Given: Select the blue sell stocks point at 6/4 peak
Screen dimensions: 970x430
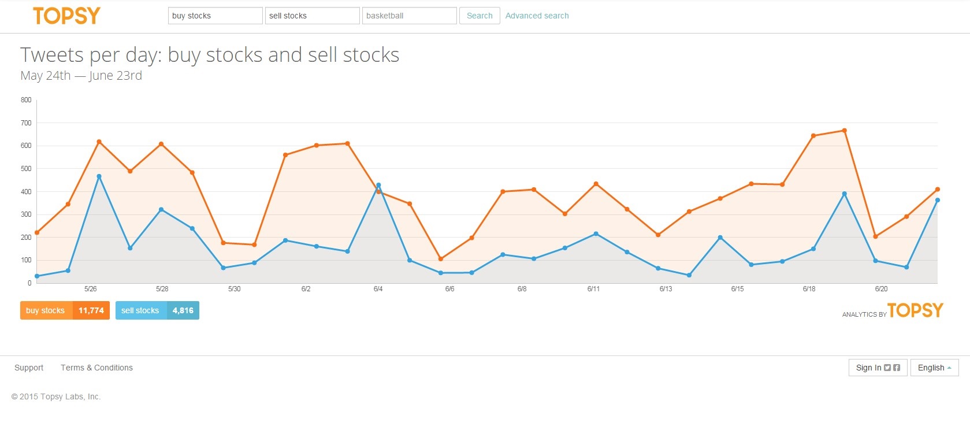Looking at the screenshot, I should 378,185.
